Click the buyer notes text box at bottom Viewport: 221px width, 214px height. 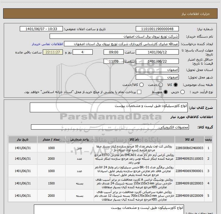click(109, 209)
